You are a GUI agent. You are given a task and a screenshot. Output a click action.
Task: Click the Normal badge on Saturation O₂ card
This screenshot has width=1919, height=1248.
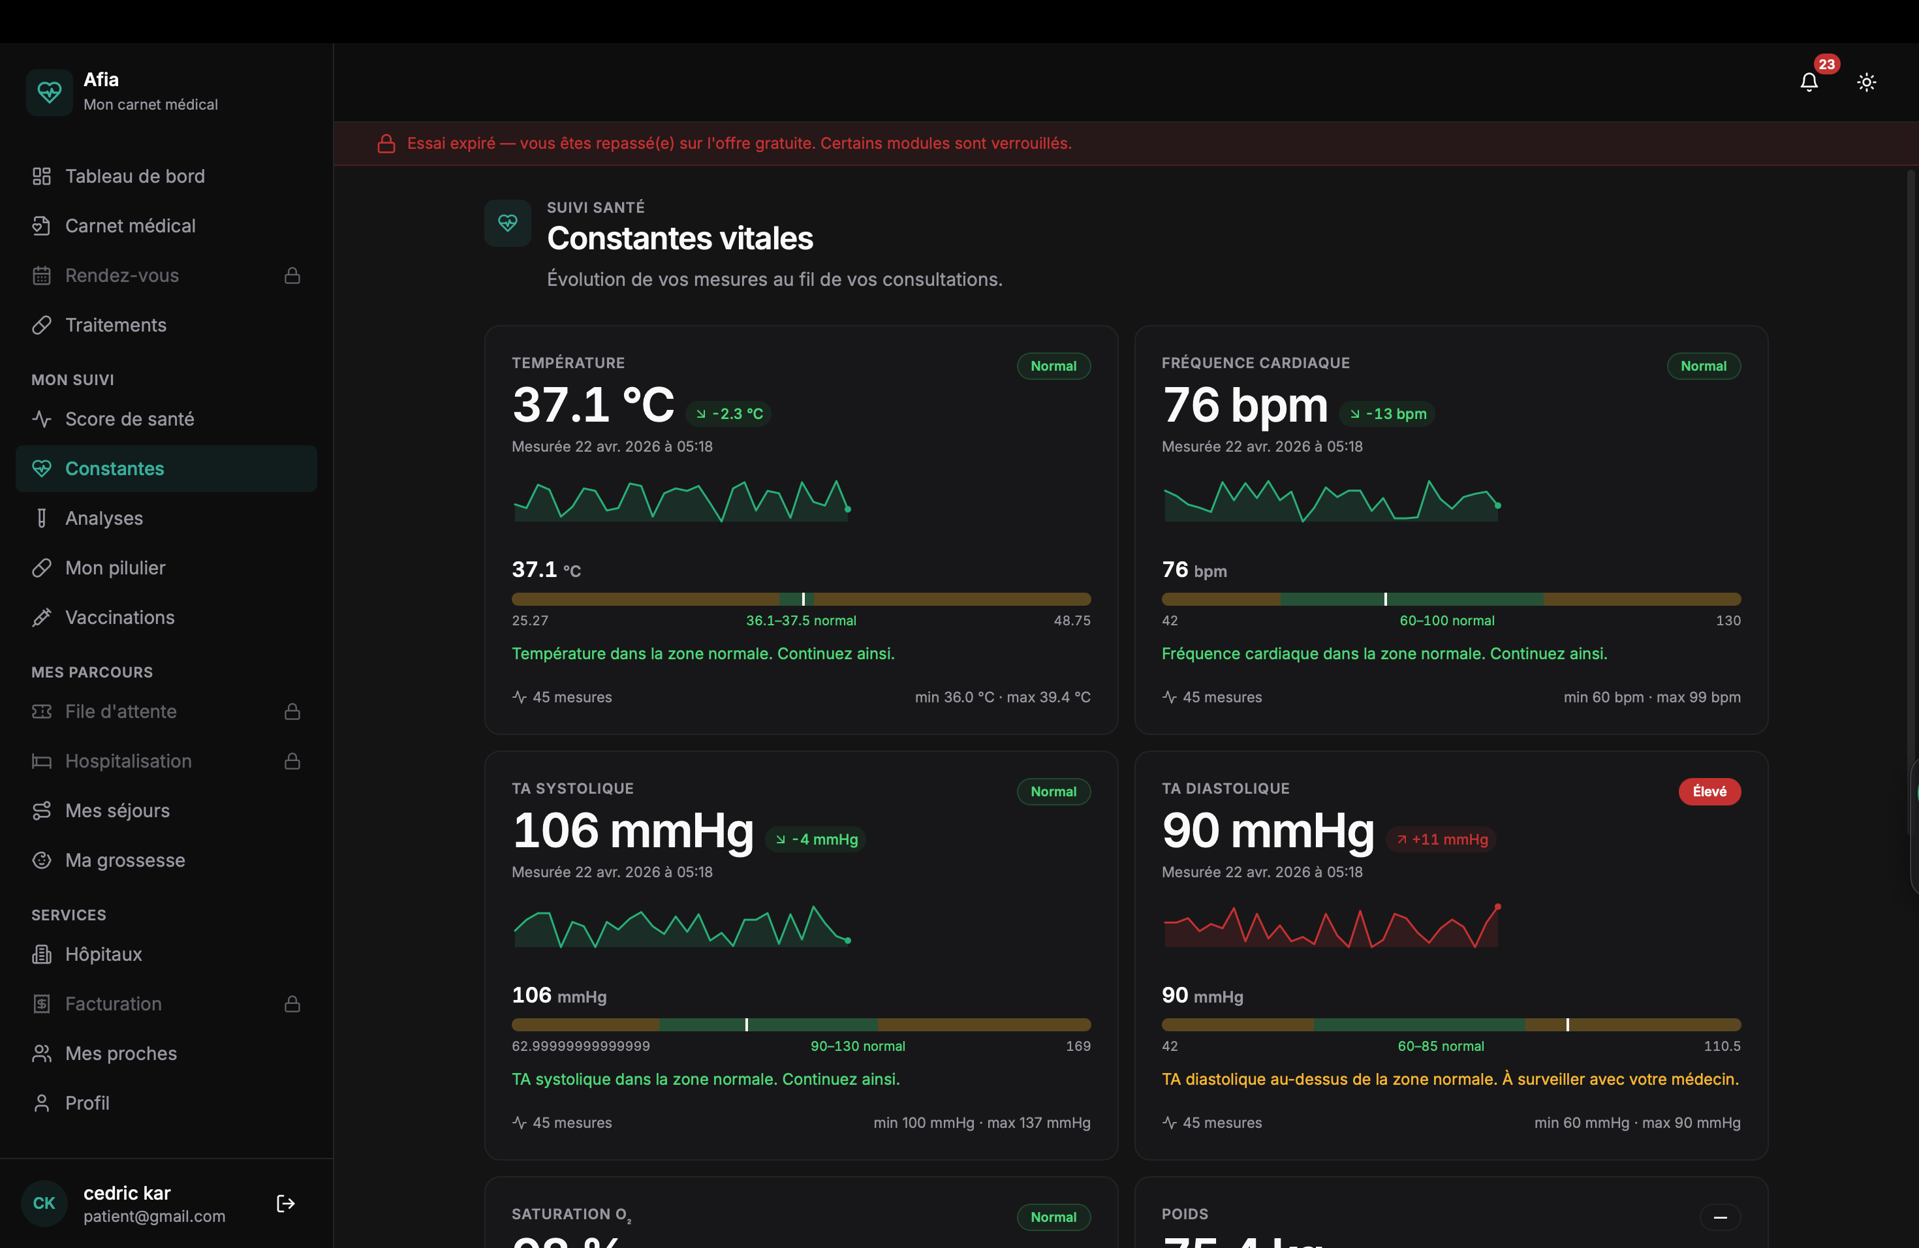pos(1054,1217)
